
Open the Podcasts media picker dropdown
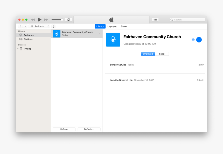pyautogui.click(x=39, y=26)
